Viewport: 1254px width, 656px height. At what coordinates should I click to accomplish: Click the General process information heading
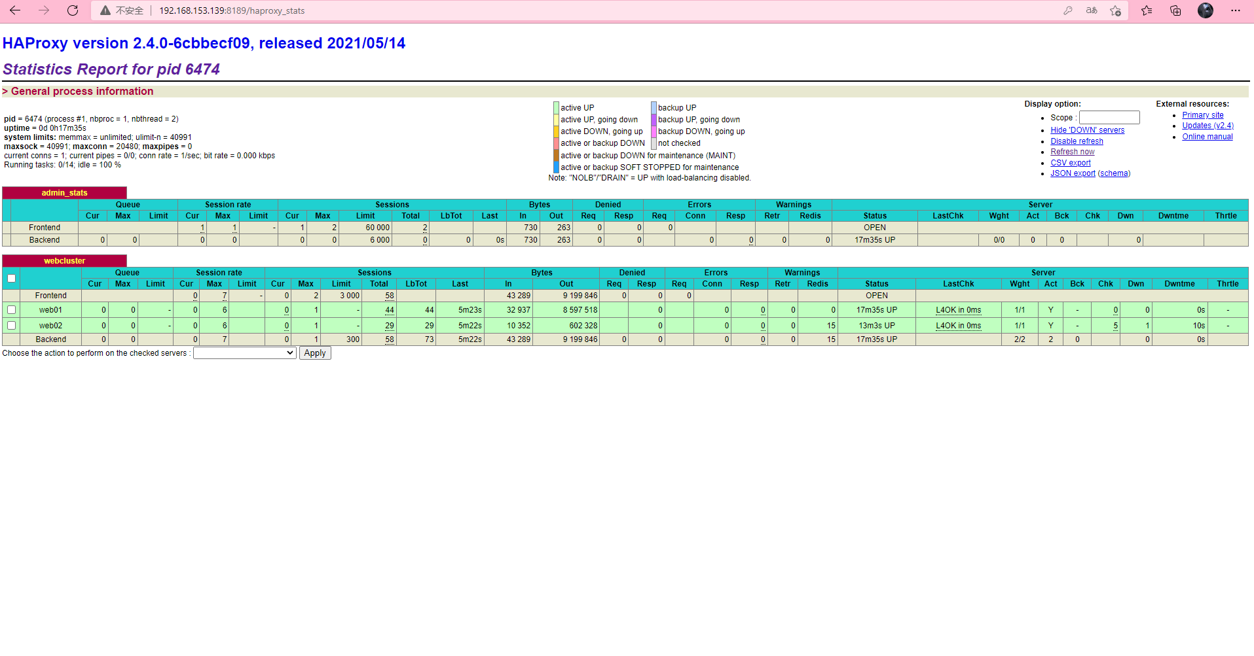(82, 92)
